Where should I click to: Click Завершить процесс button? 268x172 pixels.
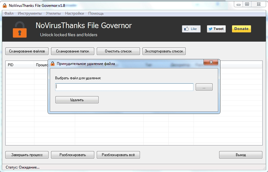click(x=27, y=155)
